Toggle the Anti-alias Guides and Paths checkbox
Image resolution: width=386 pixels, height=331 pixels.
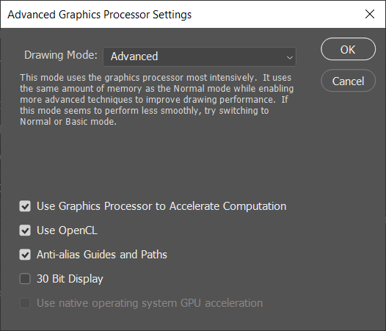(25, 255)
